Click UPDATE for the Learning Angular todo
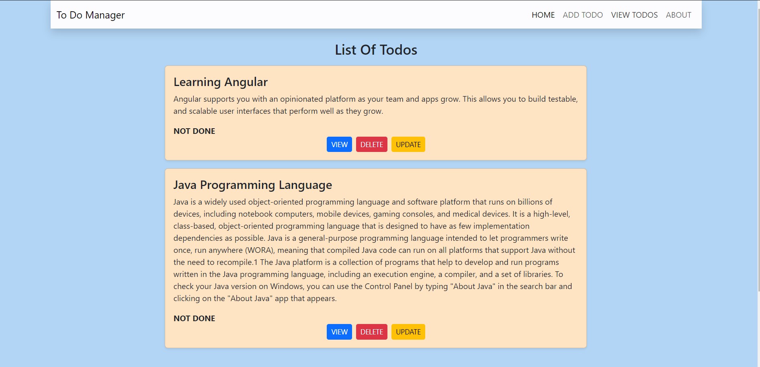This screenshot has width=760, height=367. (408, 144)
